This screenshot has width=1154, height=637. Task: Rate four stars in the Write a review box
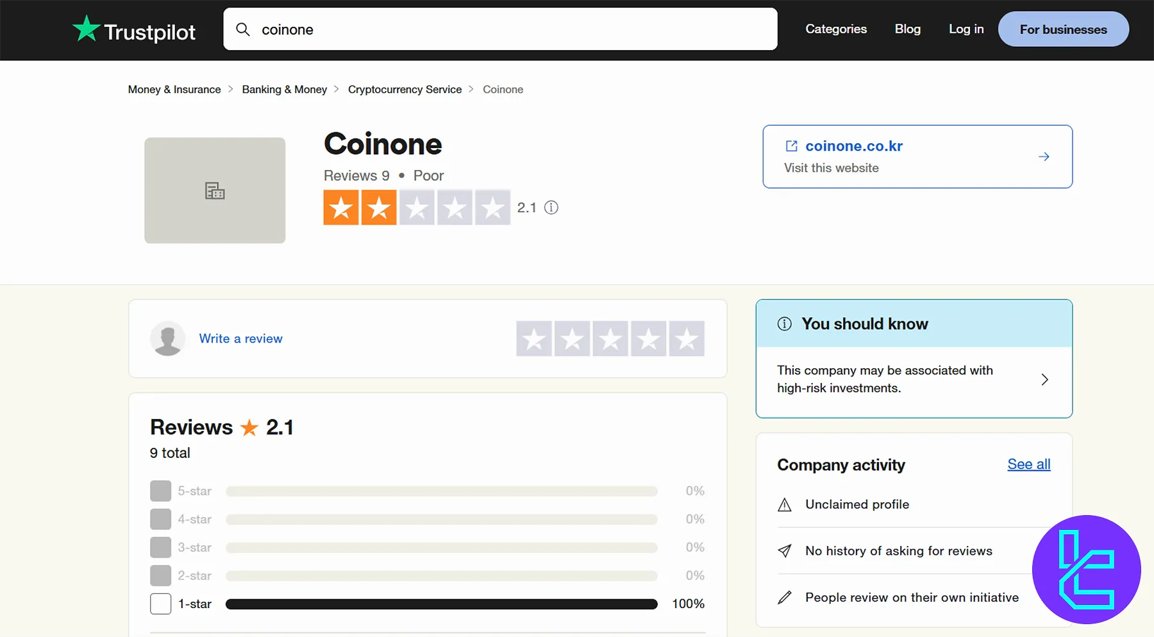click(x=648, y=339)
